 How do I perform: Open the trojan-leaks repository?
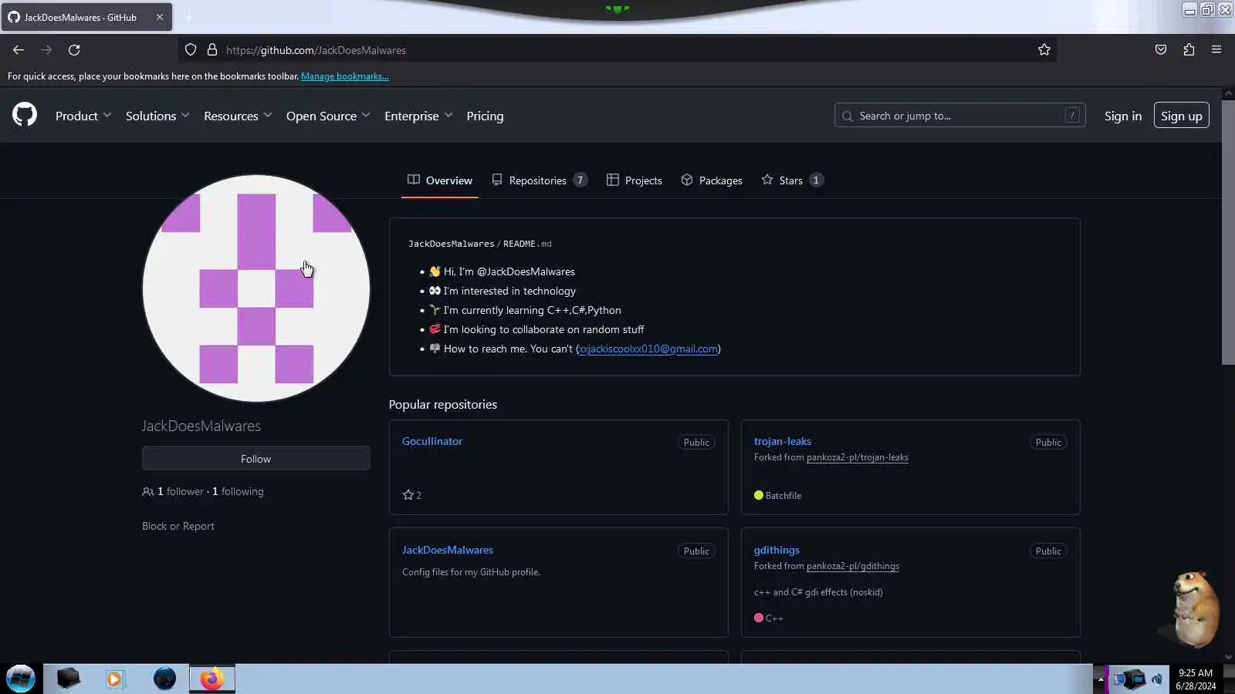pos(783,441)
